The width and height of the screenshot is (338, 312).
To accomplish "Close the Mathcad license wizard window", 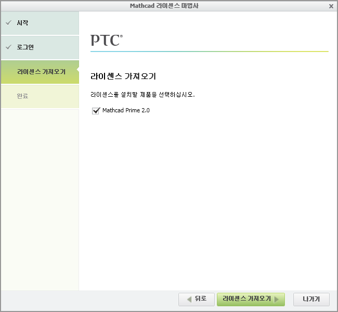I will (331, 6).
